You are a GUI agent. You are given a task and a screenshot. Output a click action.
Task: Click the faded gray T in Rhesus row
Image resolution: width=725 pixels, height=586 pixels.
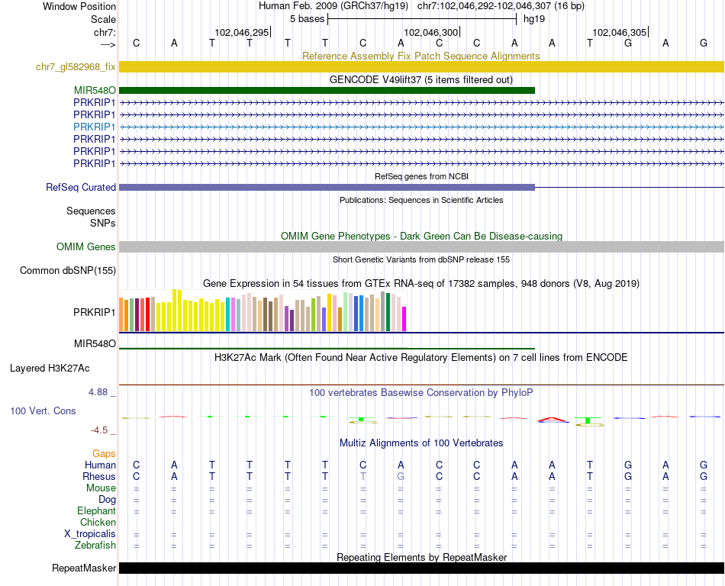363,476
